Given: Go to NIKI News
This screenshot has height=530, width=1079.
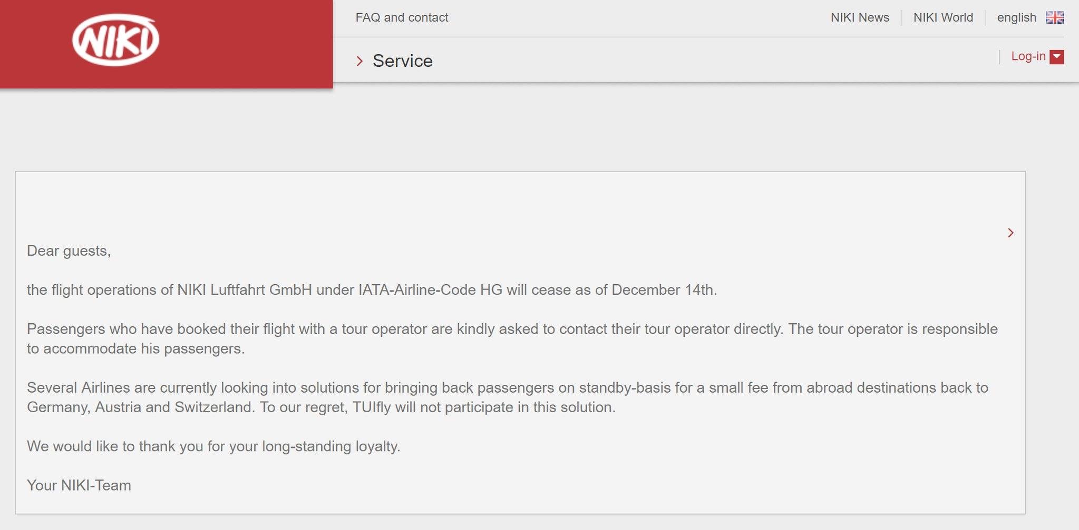Looking at the screenshot, I should point(860,17).
